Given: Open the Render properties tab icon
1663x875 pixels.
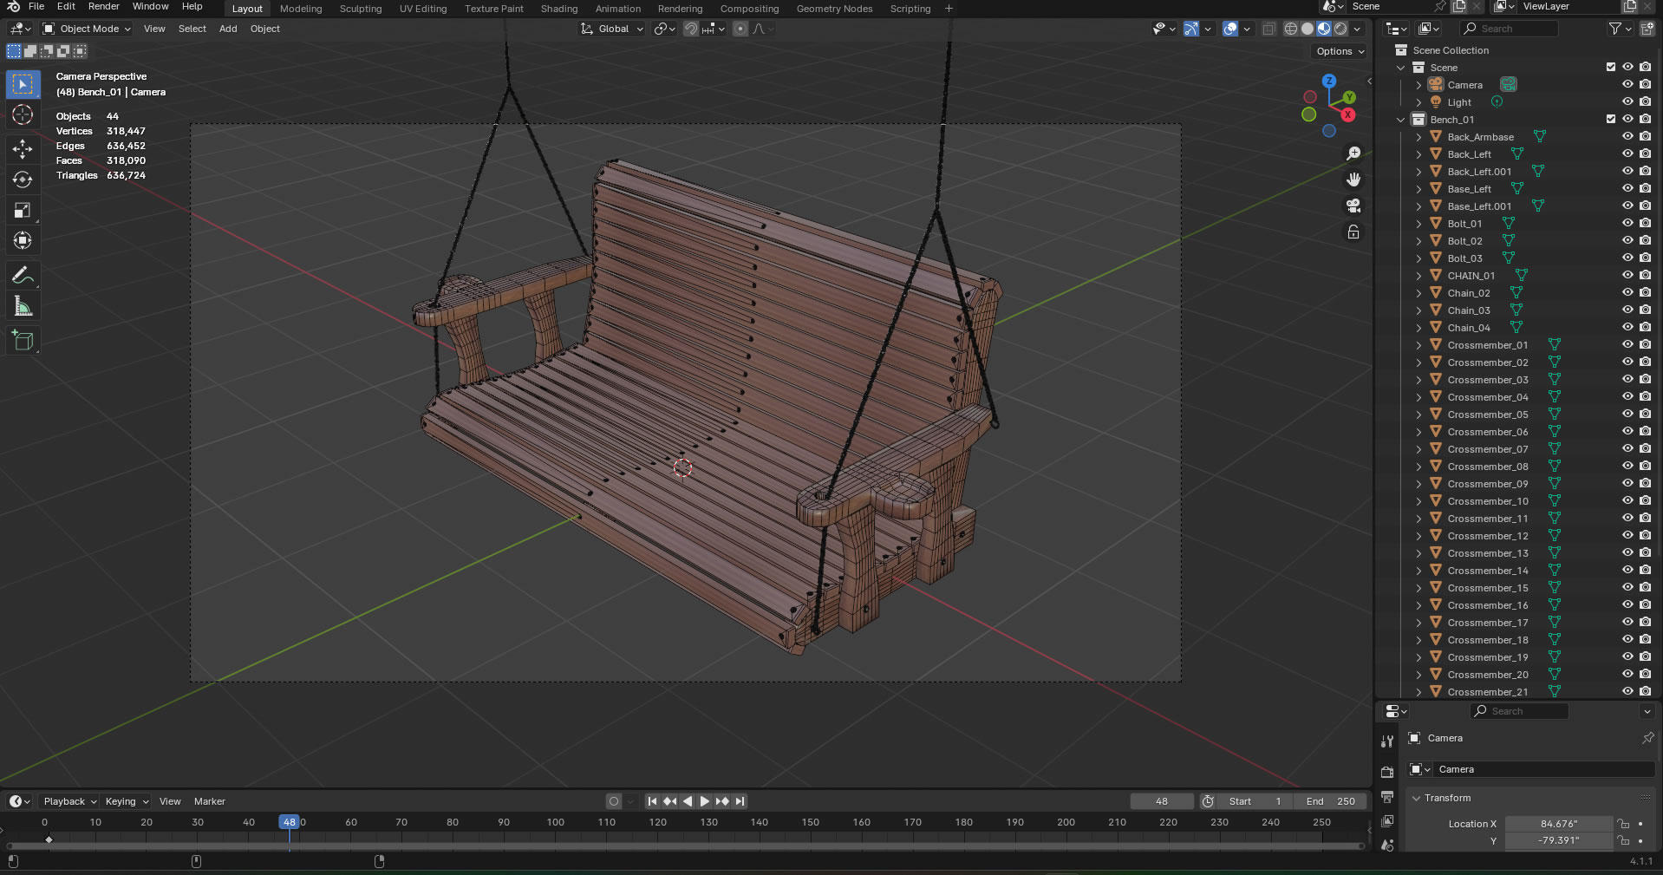Looking at the screenshot, I should (1387, 772).
